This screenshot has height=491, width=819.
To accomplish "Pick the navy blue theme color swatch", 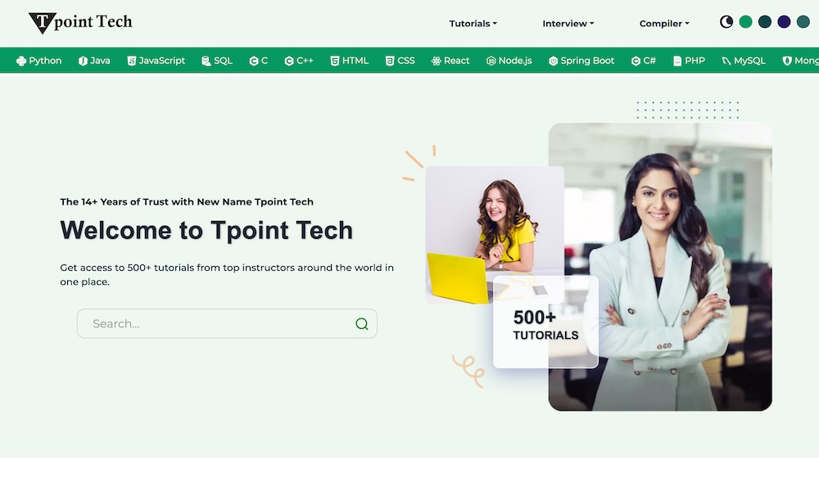I will point(784,22).
